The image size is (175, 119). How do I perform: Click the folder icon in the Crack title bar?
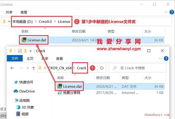(11, 51)
